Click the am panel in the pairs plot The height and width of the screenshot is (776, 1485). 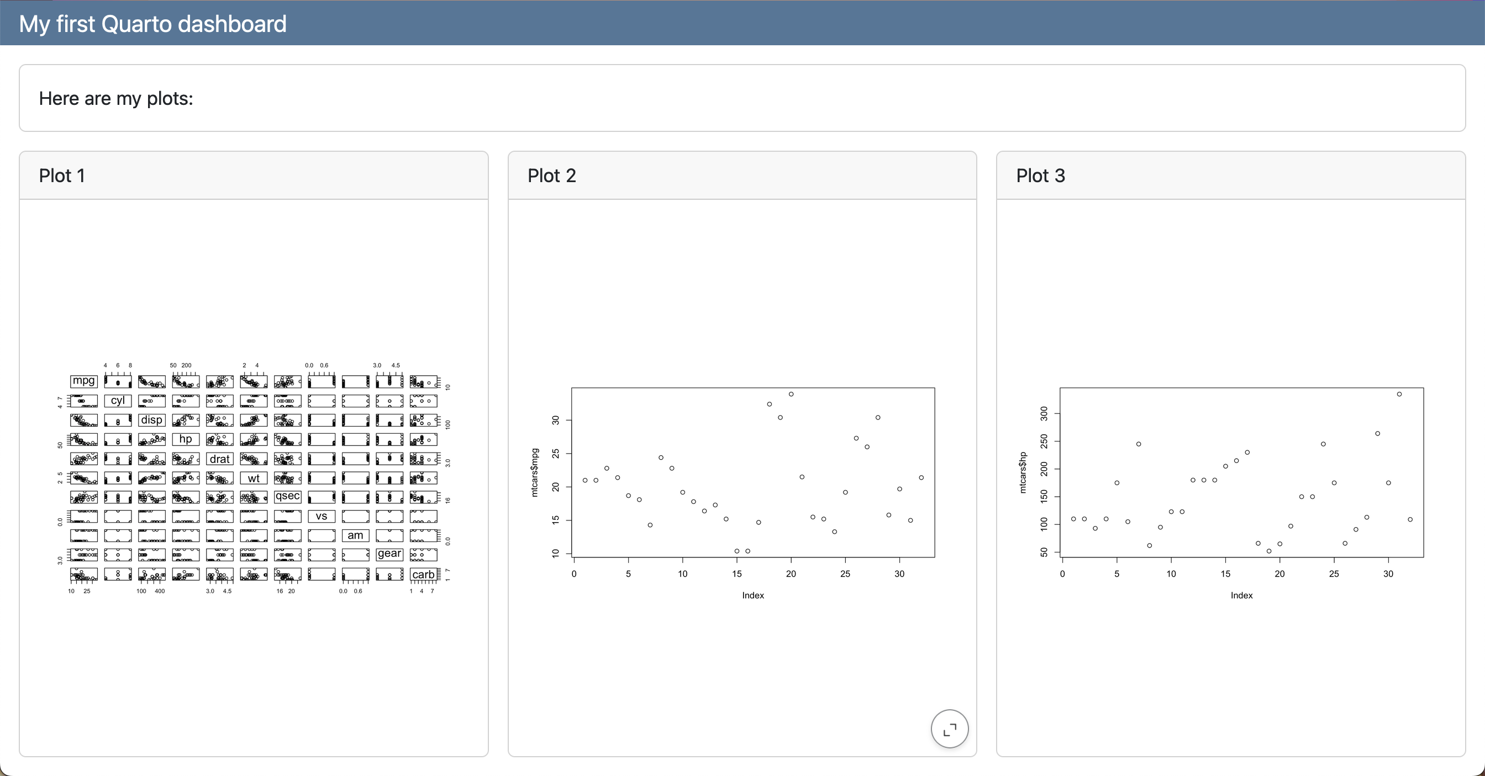point(356,535)
